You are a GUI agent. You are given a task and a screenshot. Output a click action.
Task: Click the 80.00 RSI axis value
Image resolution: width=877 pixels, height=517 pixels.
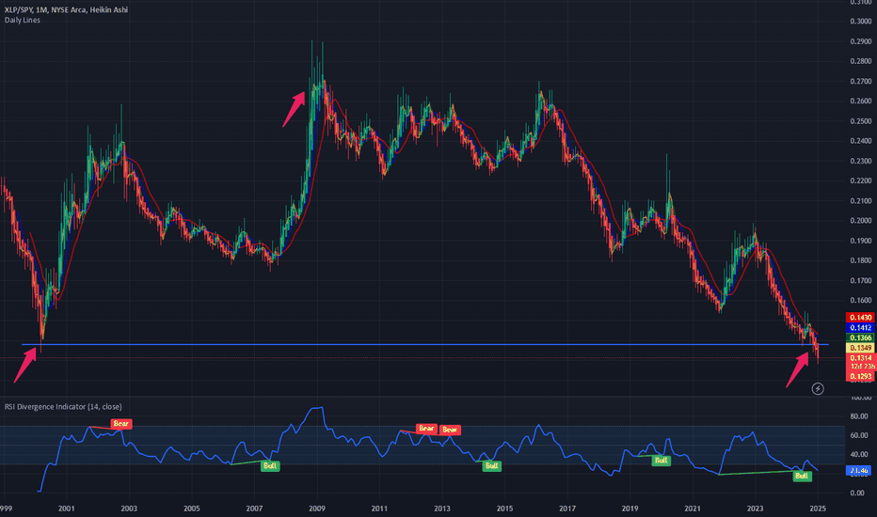coord(858,416)
